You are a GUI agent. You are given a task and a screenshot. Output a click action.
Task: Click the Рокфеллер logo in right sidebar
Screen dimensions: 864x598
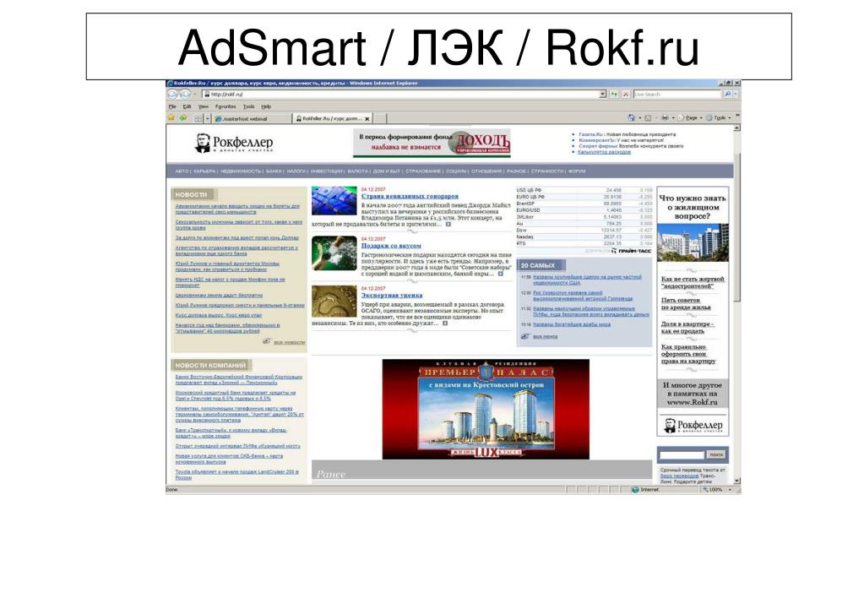click(x=693, y=425)
